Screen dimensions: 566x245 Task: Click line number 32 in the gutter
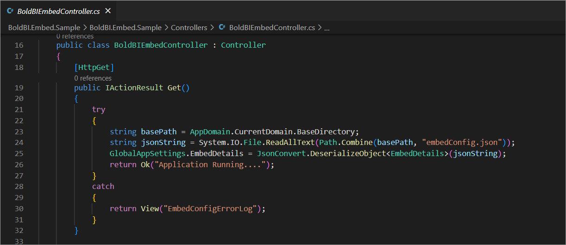(19, 230)
